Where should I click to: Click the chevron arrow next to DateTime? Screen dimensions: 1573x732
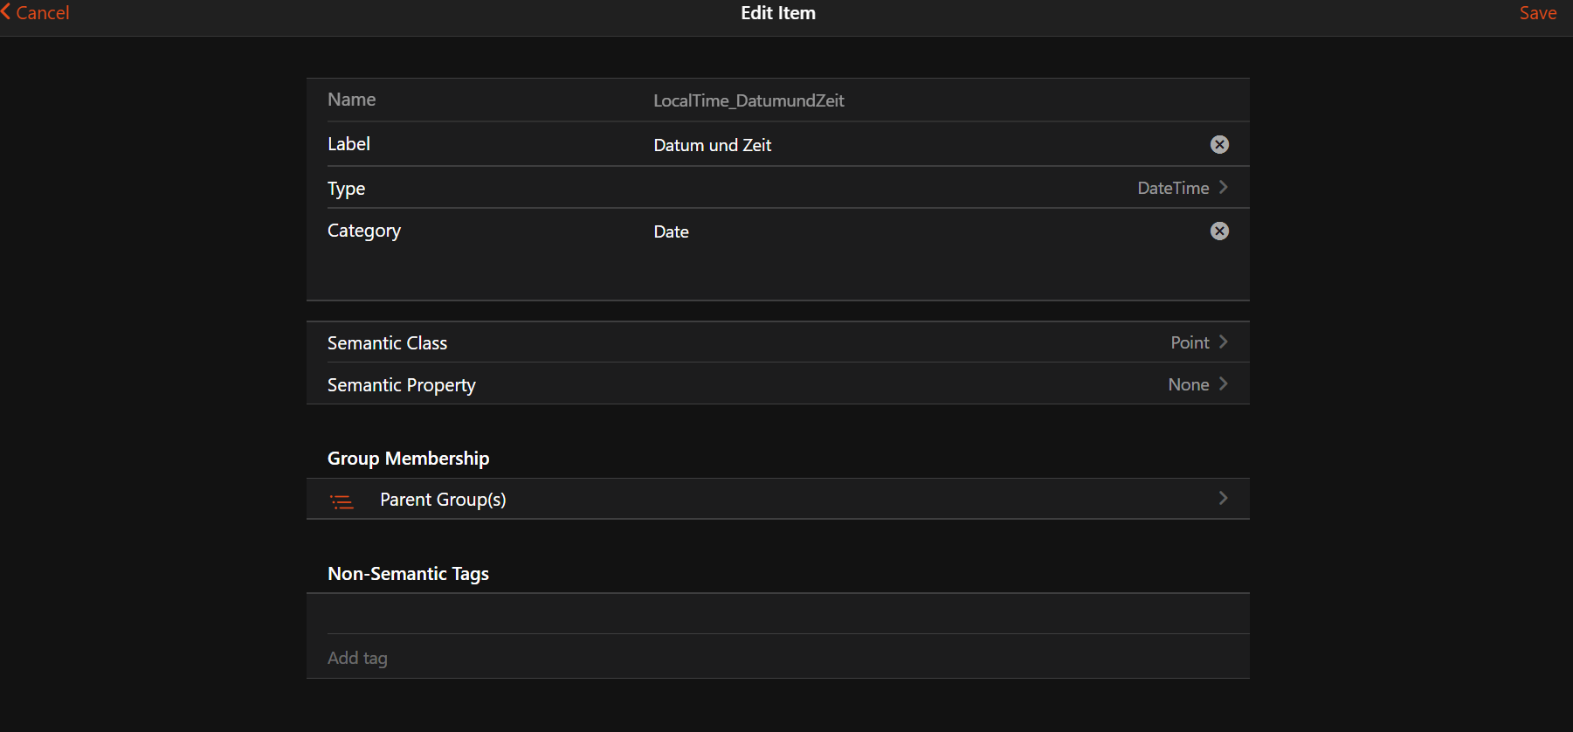click(x=1224, y=188)
